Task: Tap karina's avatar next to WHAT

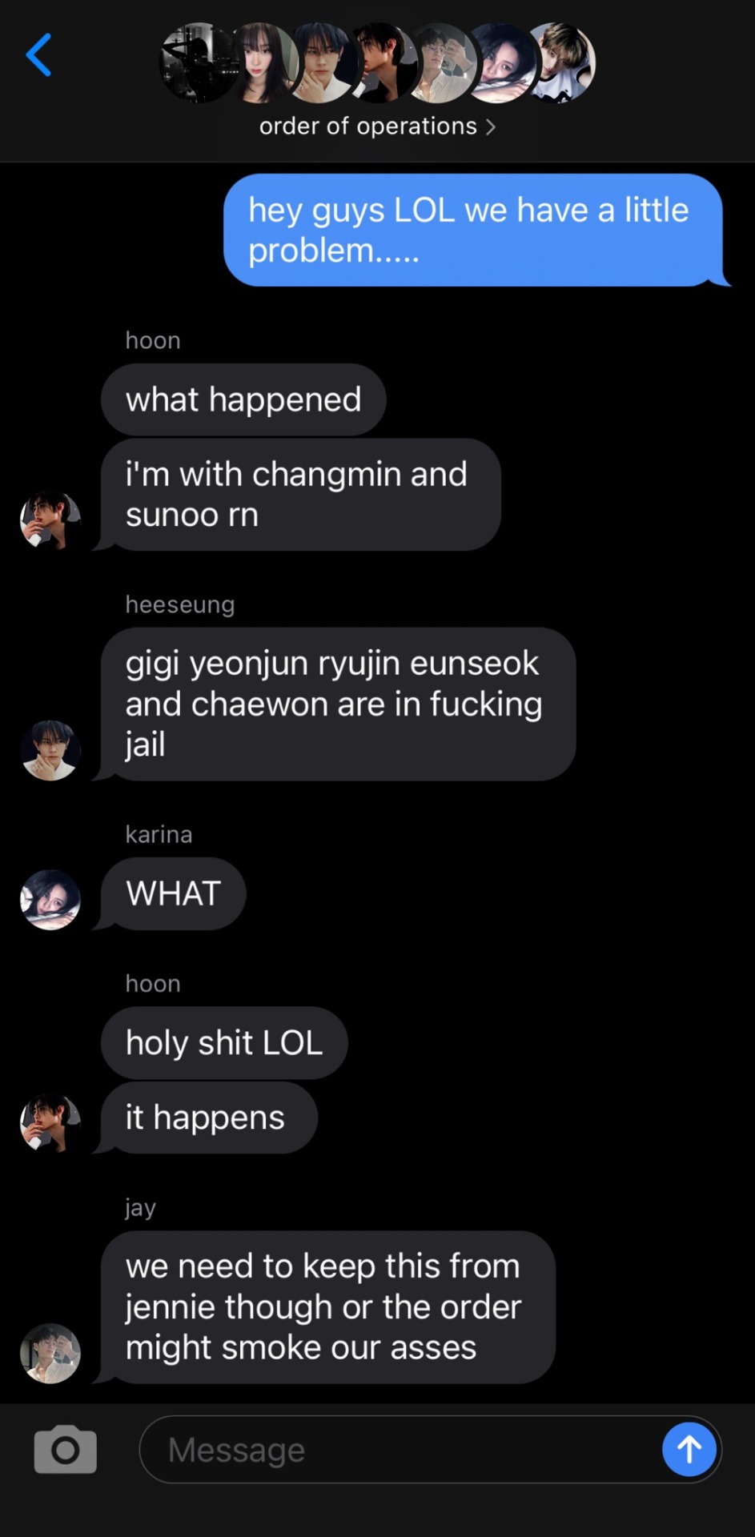Action: click(50, 900)
